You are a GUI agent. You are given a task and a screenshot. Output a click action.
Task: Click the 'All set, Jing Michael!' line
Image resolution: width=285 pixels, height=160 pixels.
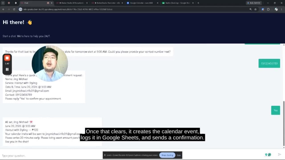pyautogui.click(x=19, y=122)
